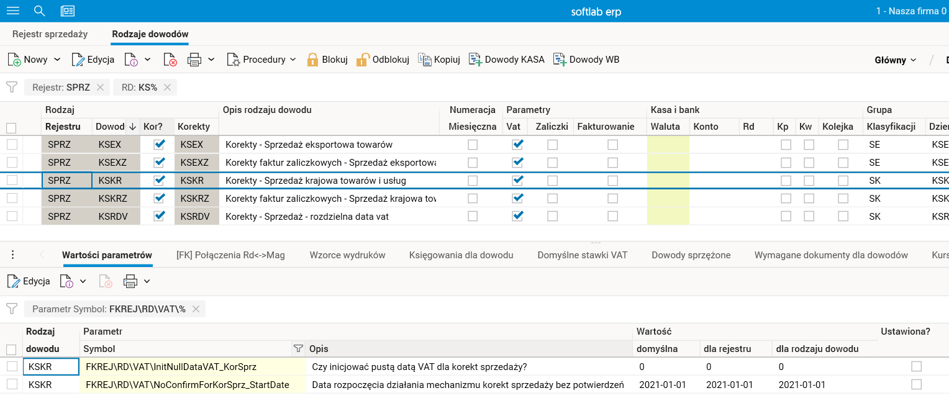Viewport: 949px width, 411px height.
Task: Click the delete document icon in top toolbar
Action: tap(170, 60)
